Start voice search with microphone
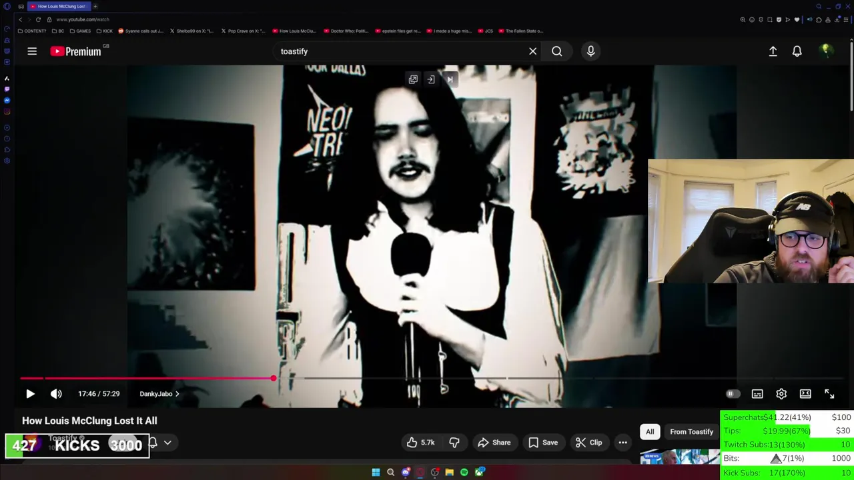 click(590, 51)
